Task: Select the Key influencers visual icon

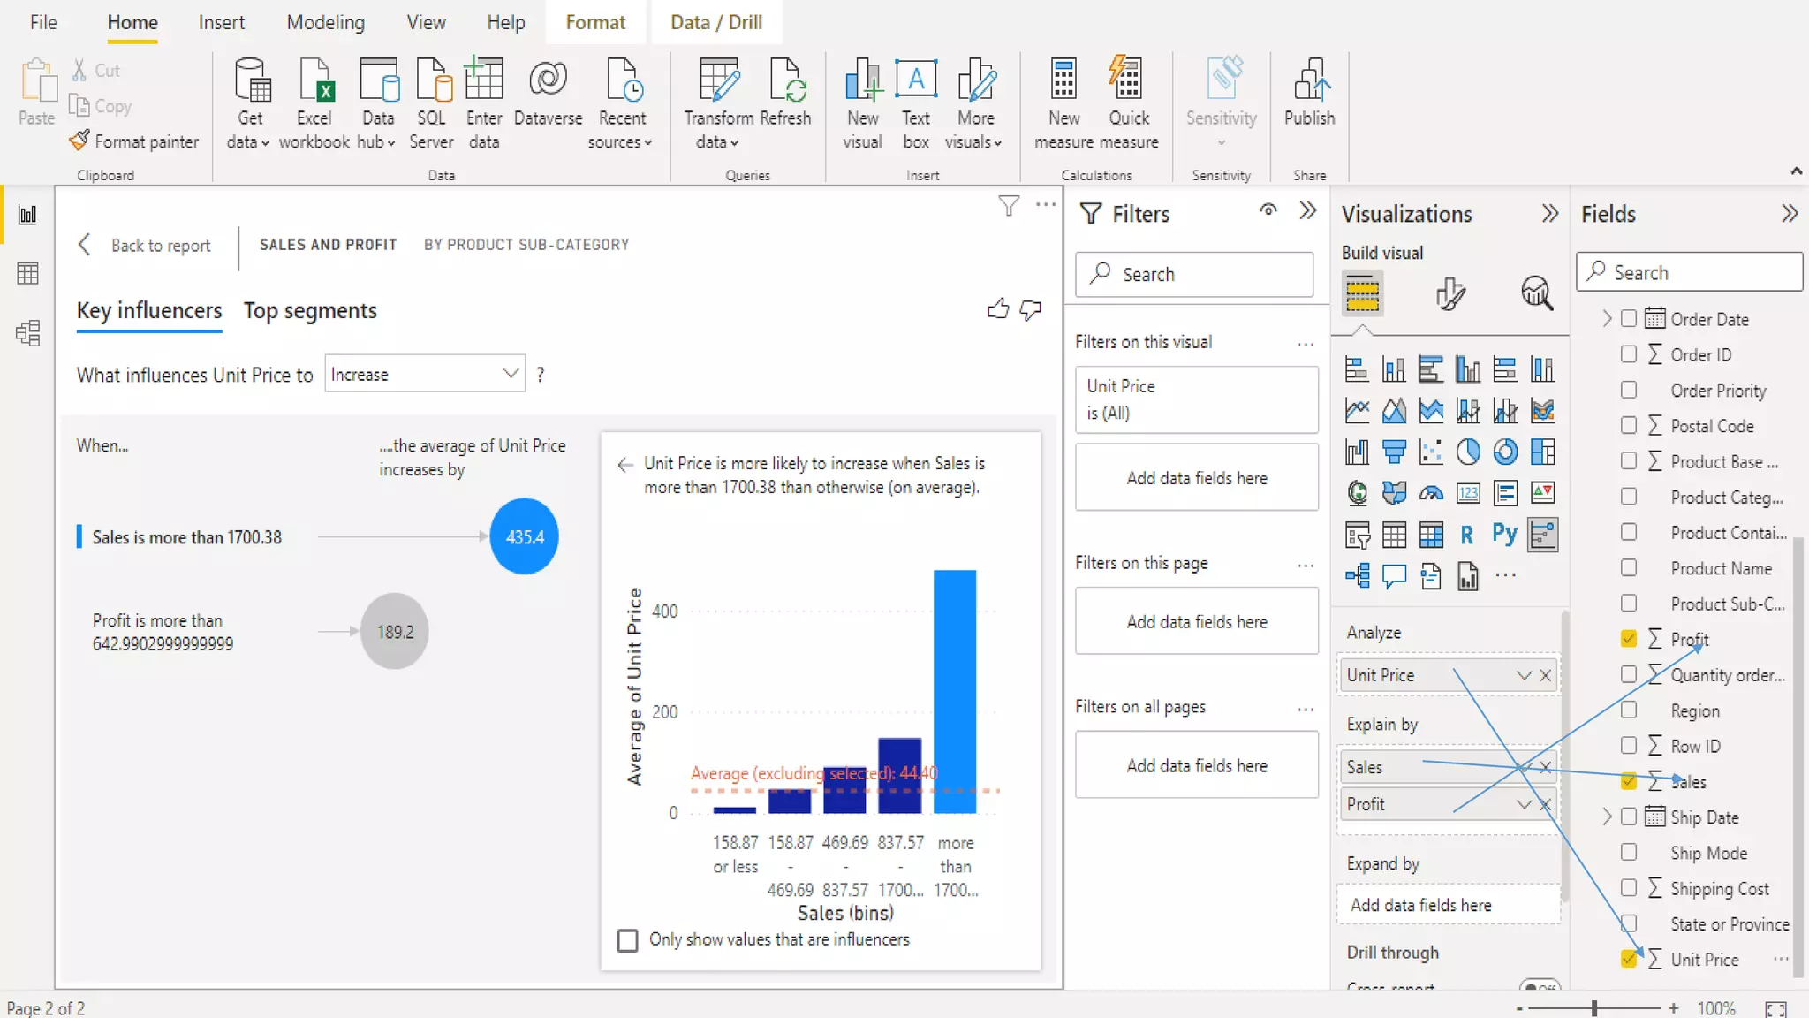Action: pos(1542,534)
